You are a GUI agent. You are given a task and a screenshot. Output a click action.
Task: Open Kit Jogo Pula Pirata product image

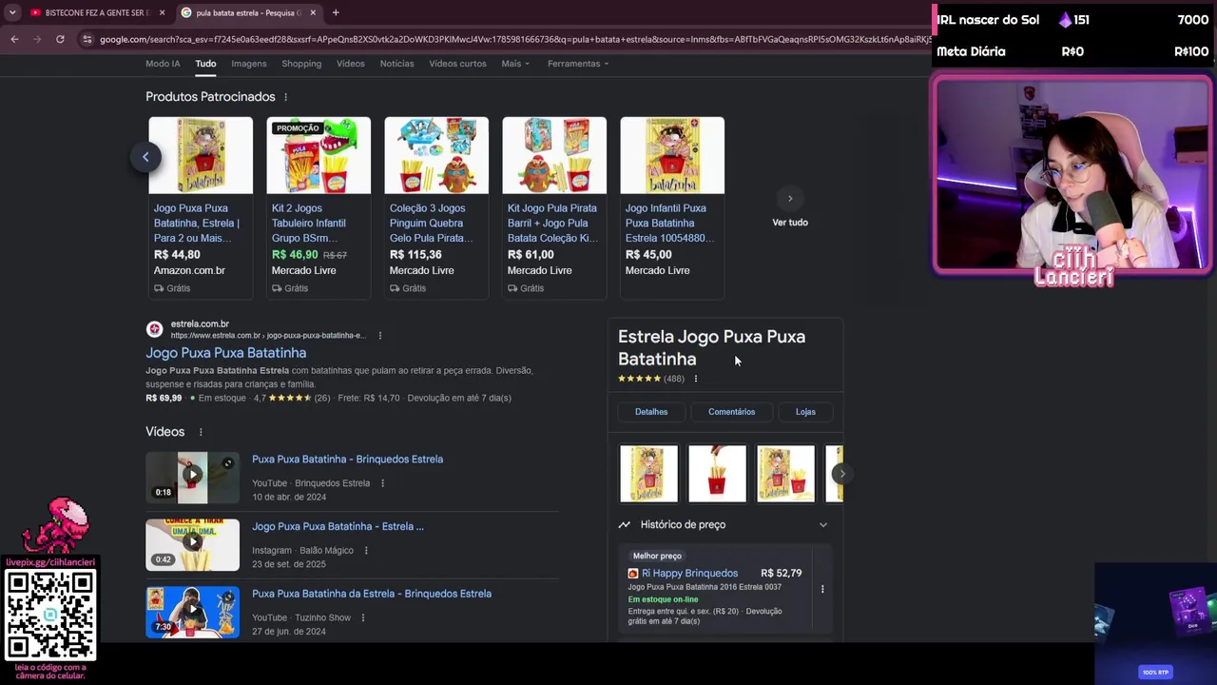(x=554, y=155)
